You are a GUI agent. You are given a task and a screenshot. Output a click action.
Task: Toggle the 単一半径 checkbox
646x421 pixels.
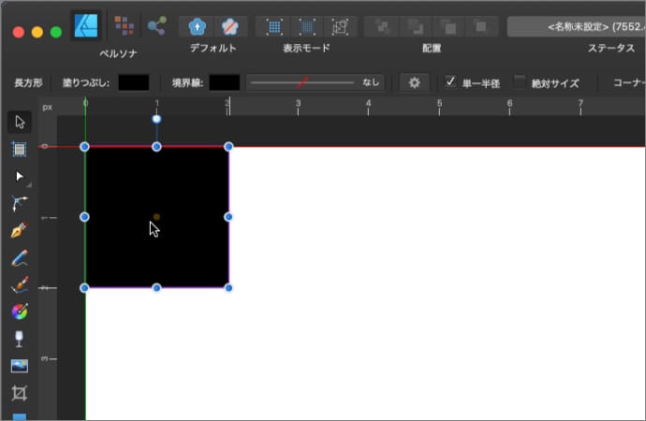click(x=450, y=82)
